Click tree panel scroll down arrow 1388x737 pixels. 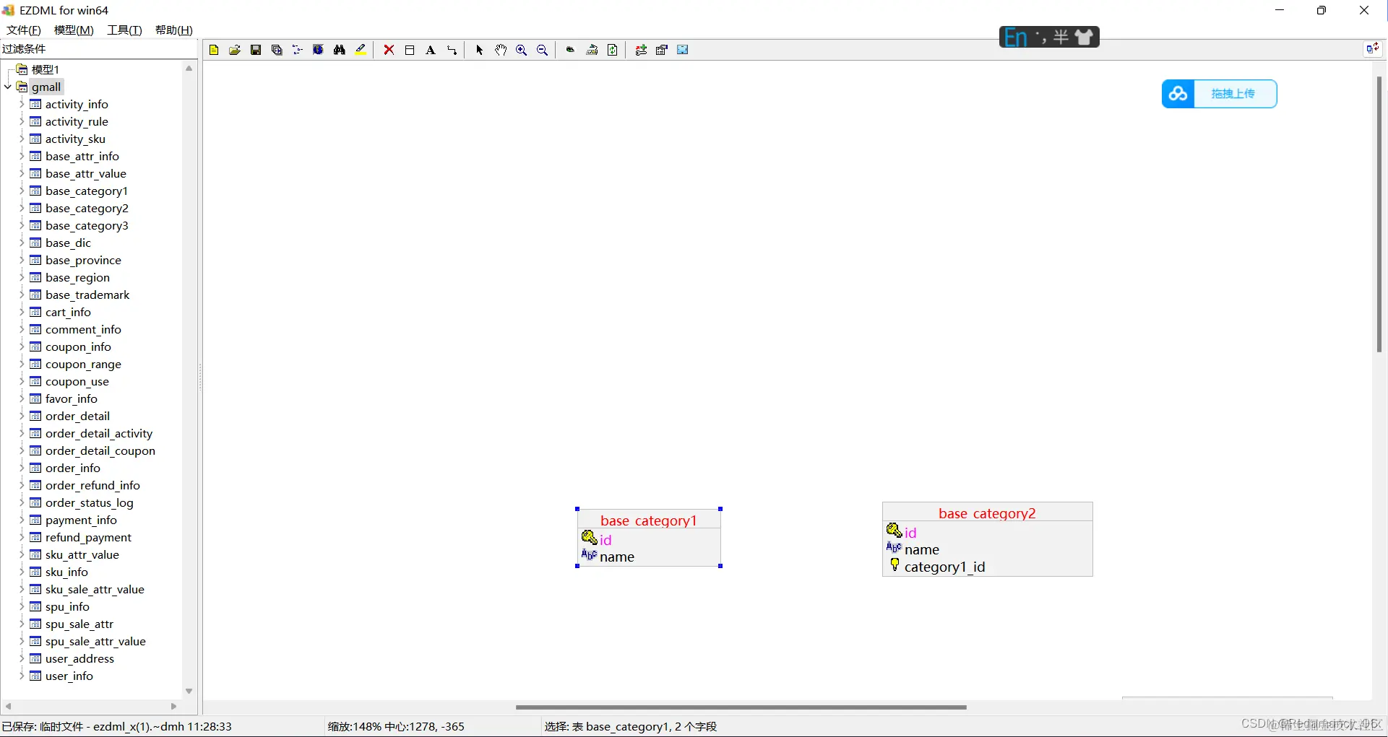[x=189, y=691]
